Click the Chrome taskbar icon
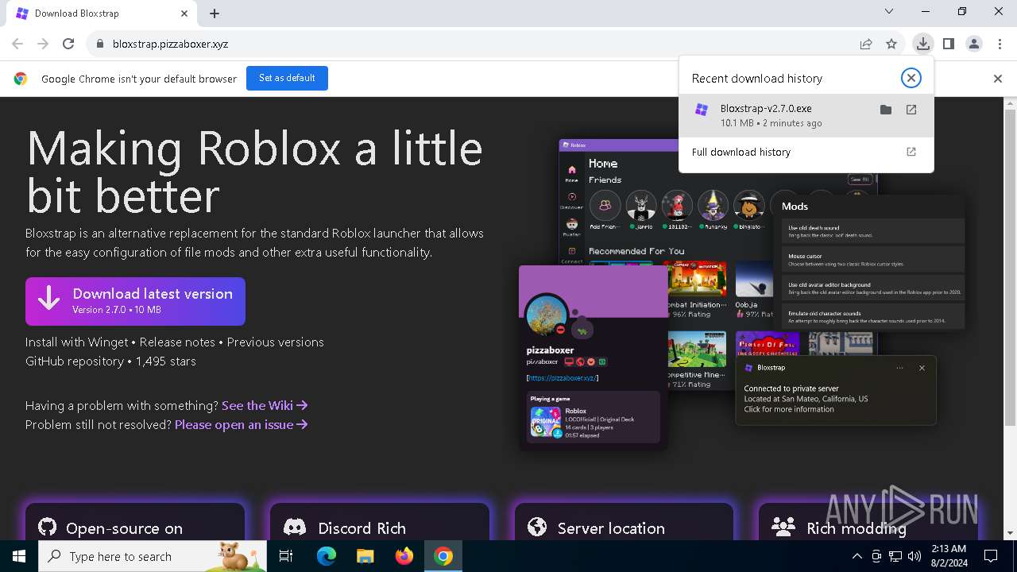Image resolution: width=1017 pixels, height=572 pixels. (443, 556)
